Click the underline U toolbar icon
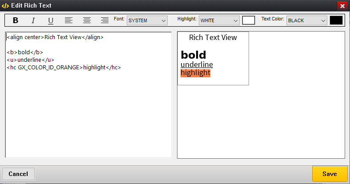The width and height of the screenshot is (350, 184). click(51, 20)
